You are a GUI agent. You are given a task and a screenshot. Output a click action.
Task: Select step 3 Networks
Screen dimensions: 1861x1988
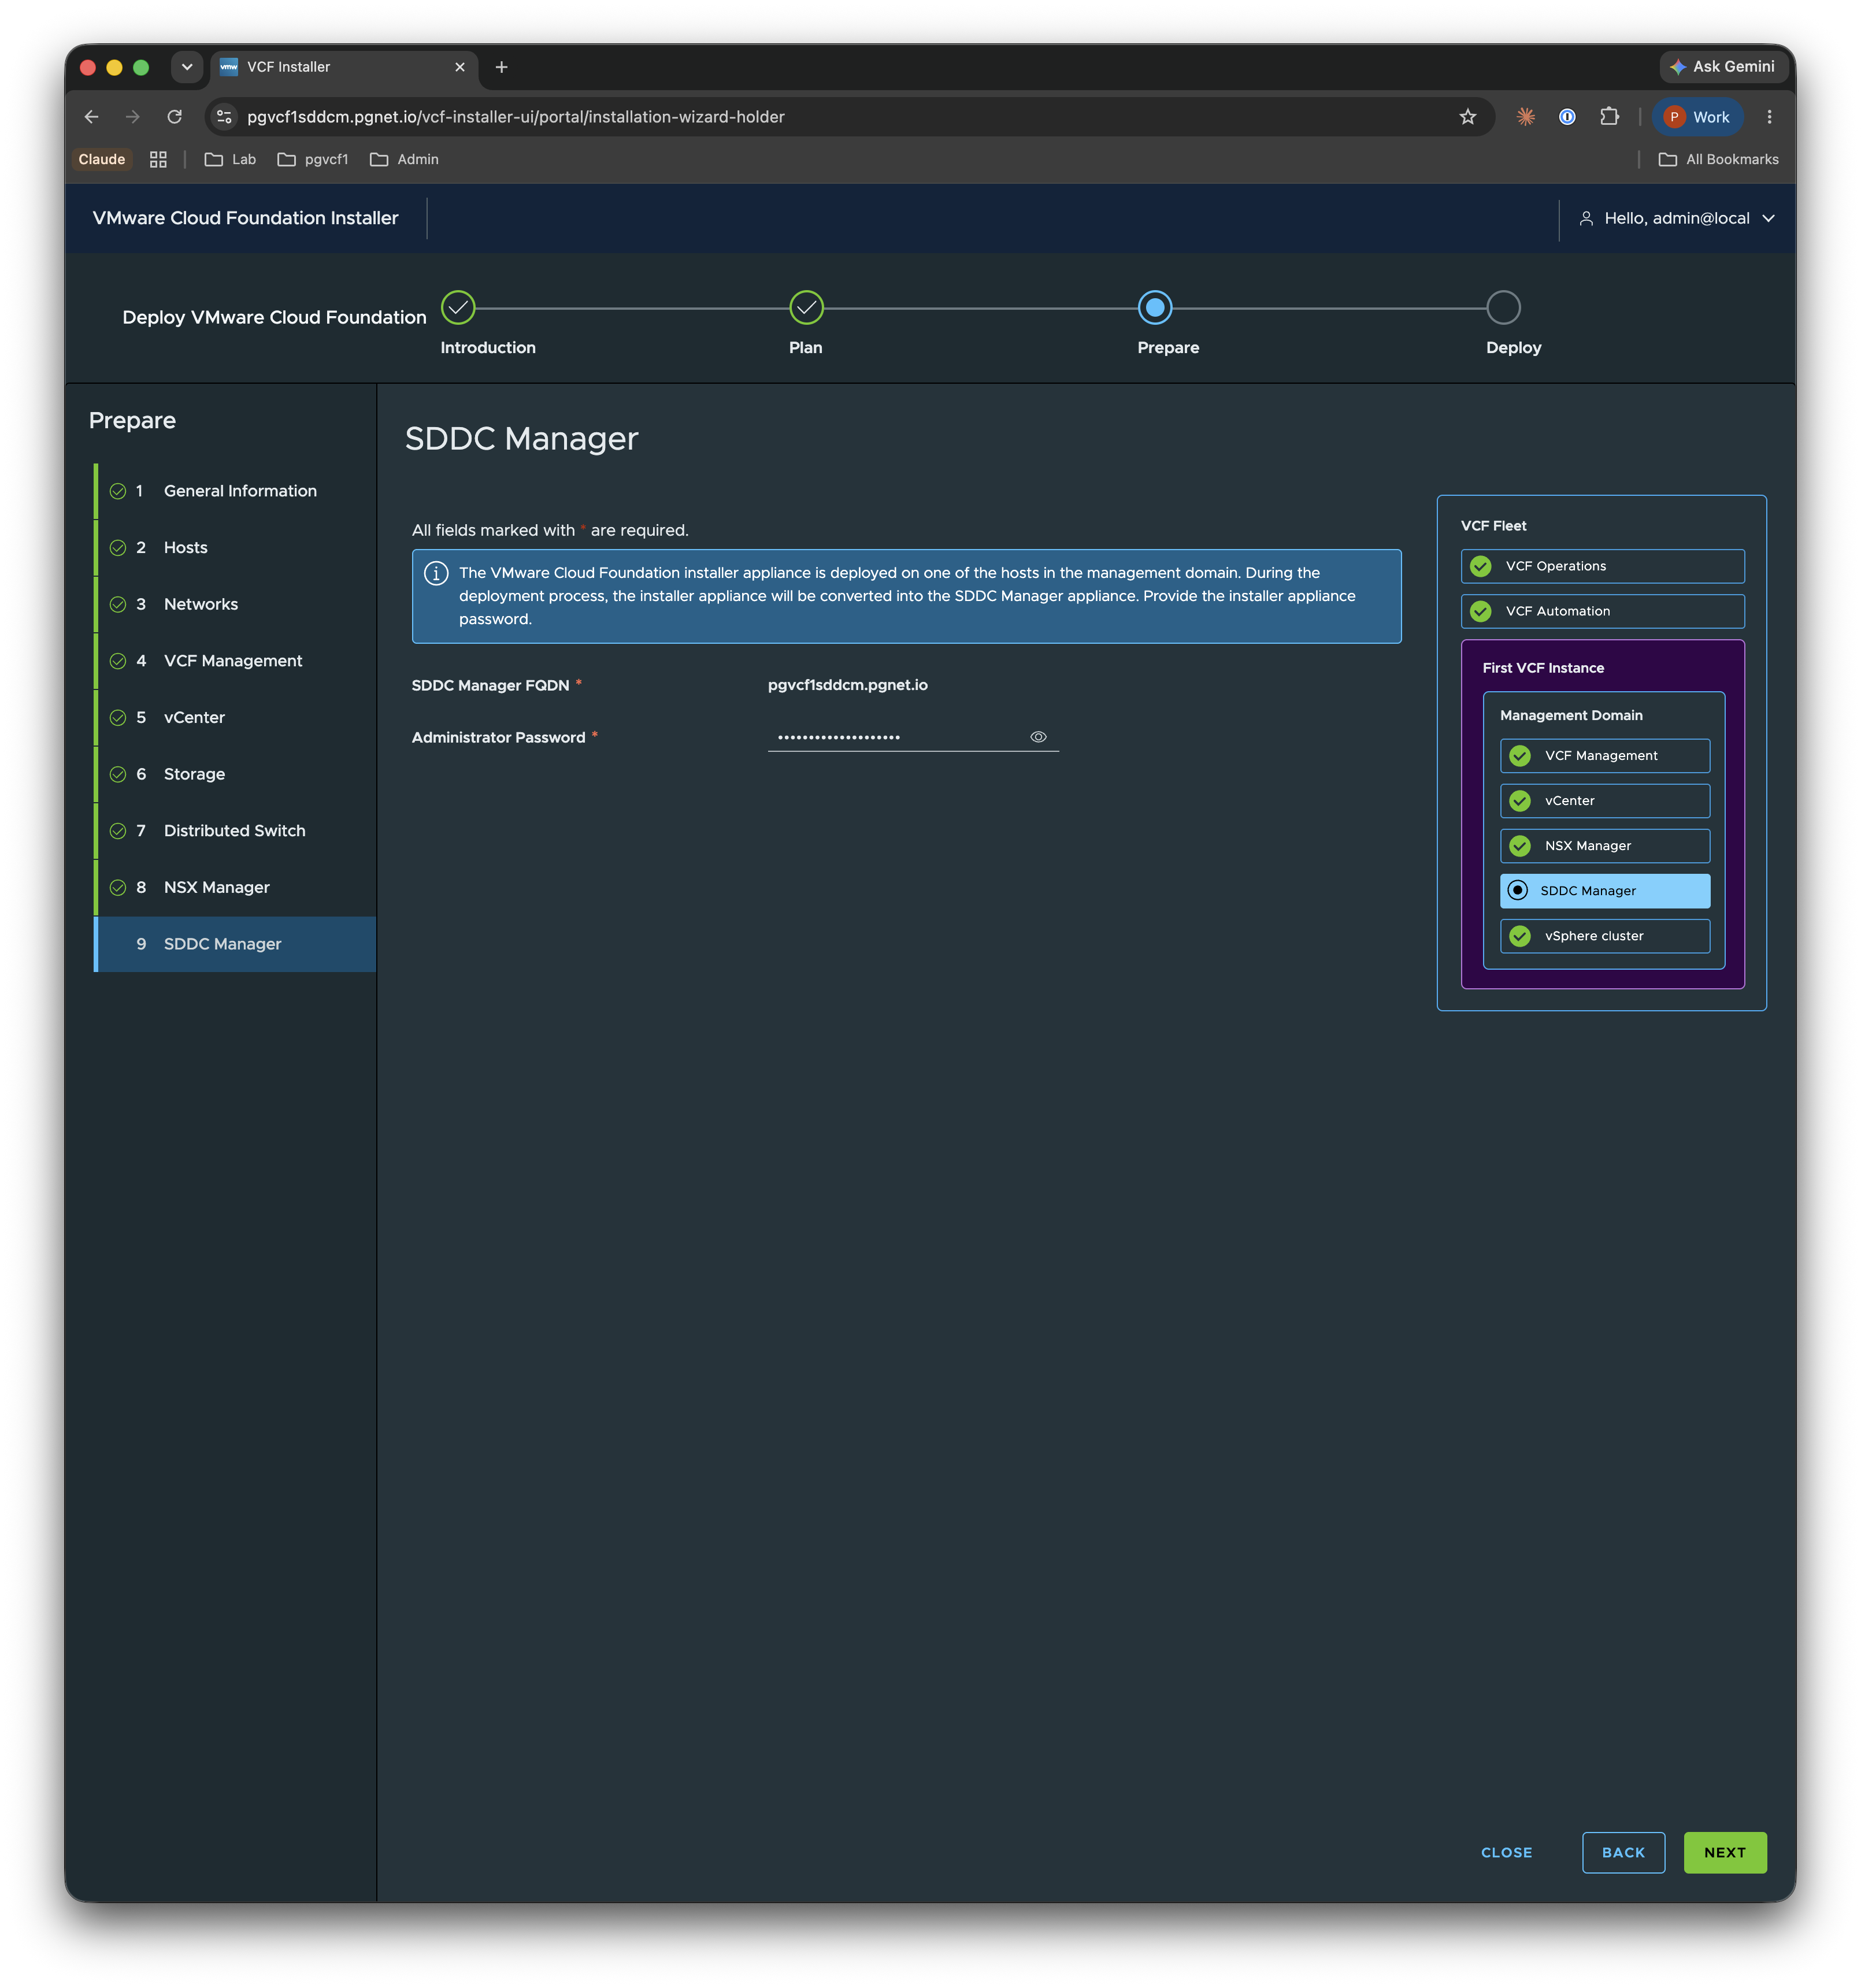coord(235,604)
